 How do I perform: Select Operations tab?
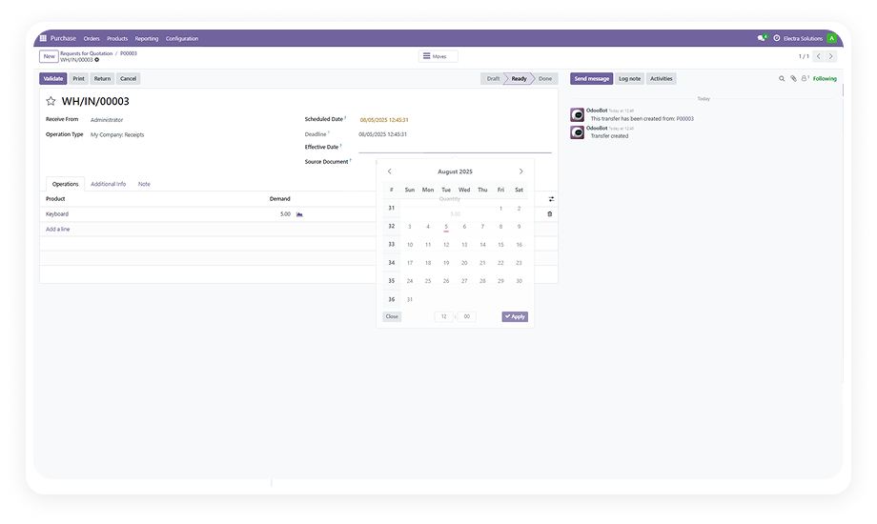(66, 184)
